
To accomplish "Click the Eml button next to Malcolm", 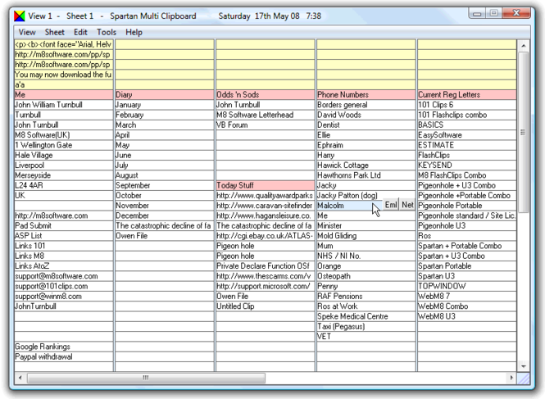I will tap(391, 205).
